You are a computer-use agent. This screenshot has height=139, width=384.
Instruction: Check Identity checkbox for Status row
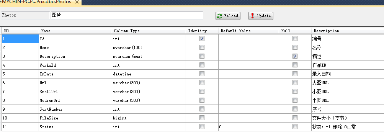tap(202, 127)
